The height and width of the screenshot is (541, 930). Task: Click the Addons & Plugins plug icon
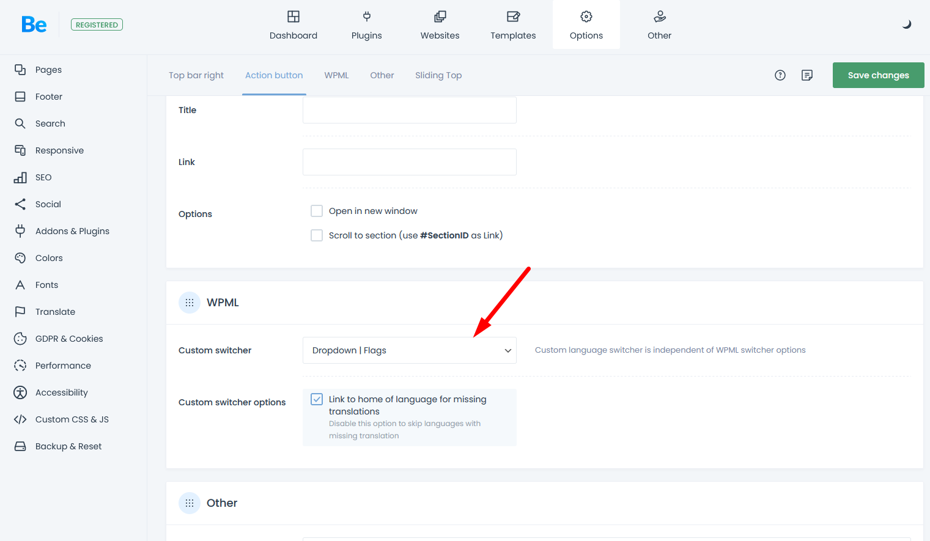[20, 231]
